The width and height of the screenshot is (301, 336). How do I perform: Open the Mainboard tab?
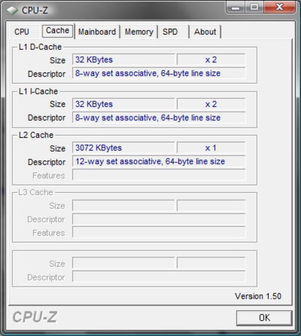pyautogui.click(x=97, y=32)
